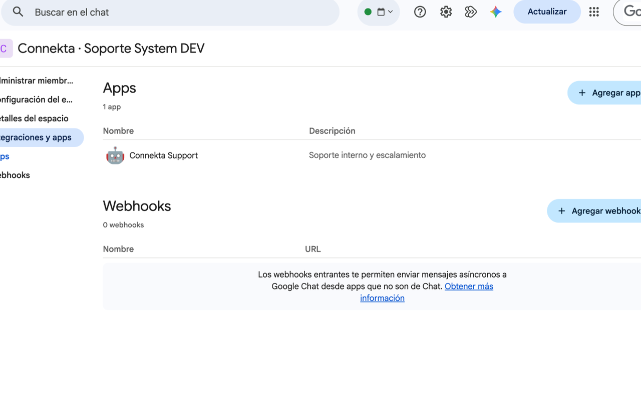Viewport: 641px width, 400px height.
Task: Open Administrar miembros in sidebar
Action: tap(37, 80)
